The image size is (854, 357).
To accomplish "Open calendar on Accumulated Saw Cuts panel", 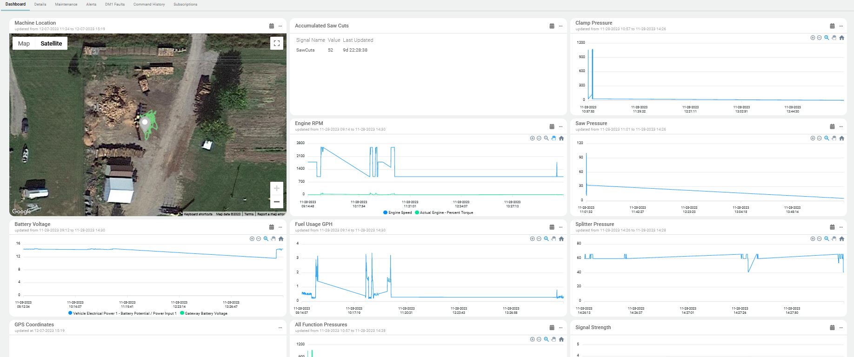I will [x=552, y=26].
